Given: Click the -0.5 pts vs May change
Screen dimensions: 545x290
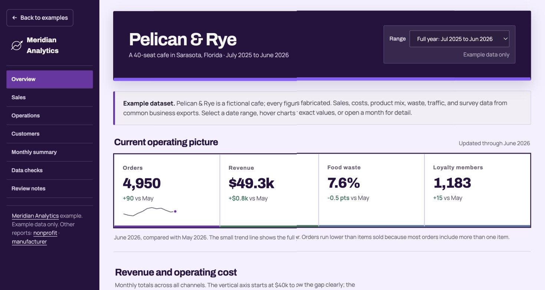Looking at the screenshot, I should tap(348, 198).
